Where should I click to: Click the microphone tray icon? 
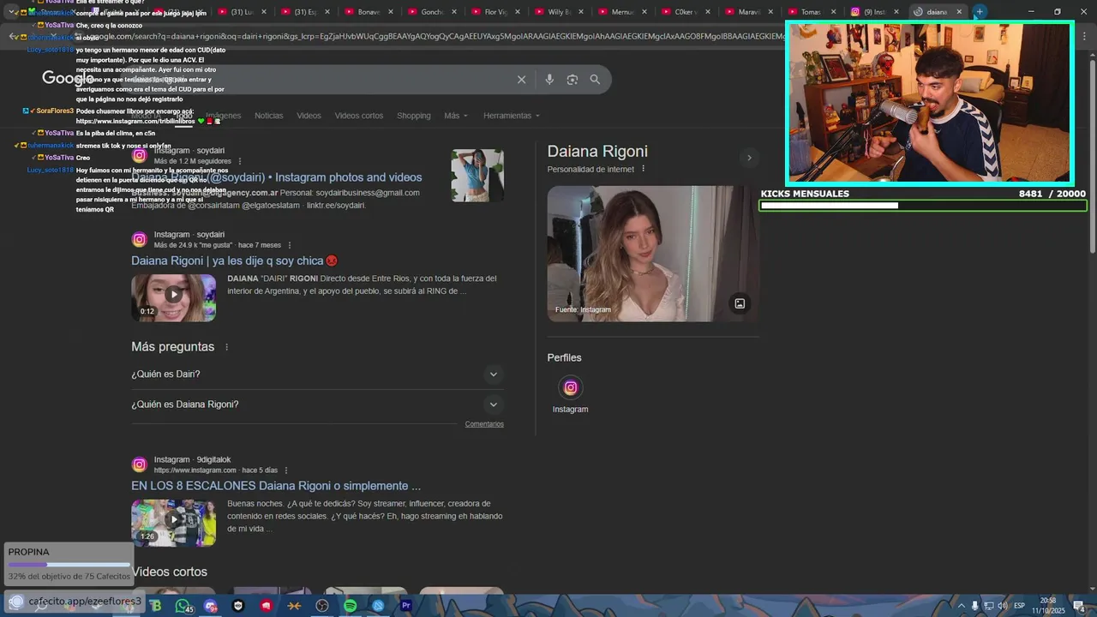click(x=974, y=606)
